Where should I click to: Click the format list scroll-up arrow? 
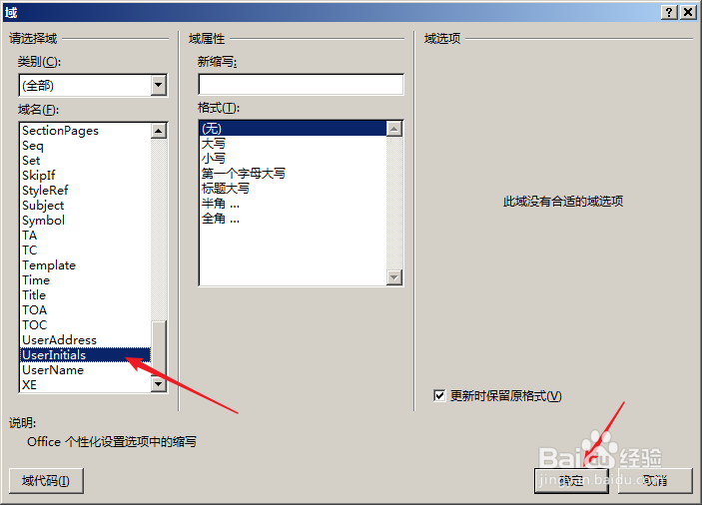click(x=394, y=130)
